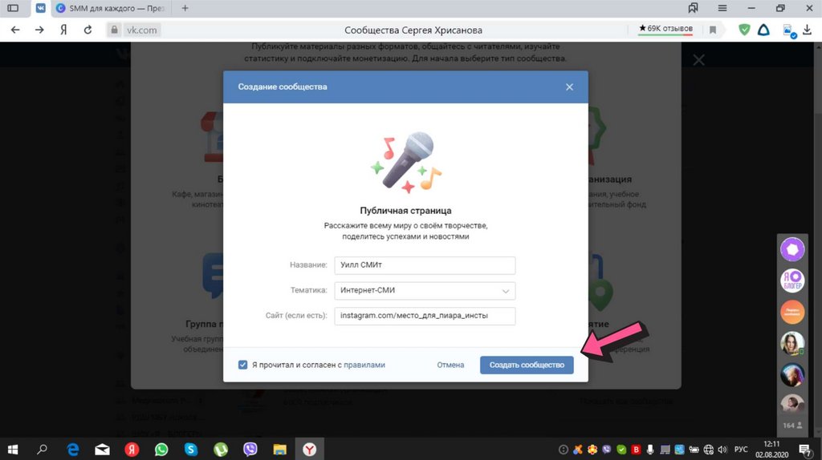Open the Windows Start menu
822x460 pixels.
click(x=13, y=449)
